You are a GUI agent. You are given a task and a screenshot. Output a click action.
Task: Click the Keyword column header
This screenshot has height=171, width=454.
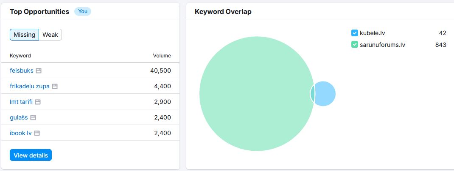click(20, 56)
